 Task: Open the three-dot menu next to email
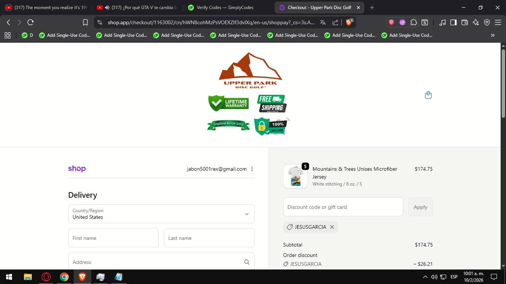point(252,169)
